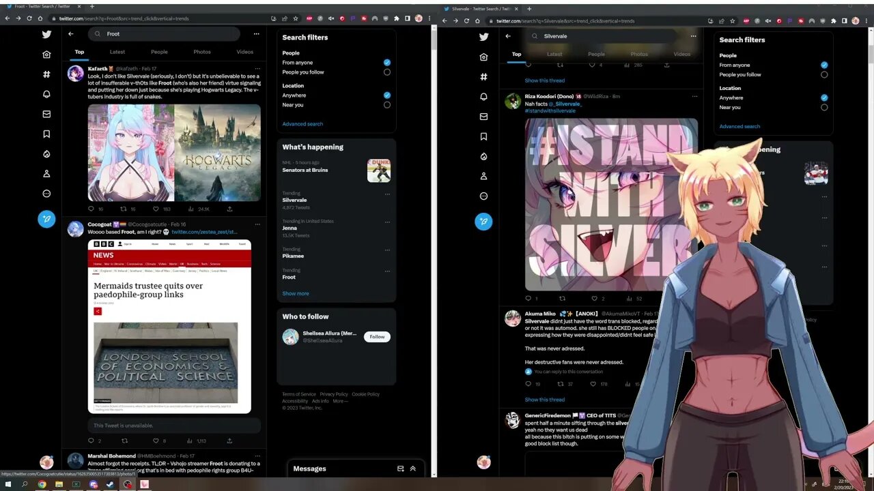Screen dimensions: 874x491
Task: Click 'Show more' under What's happening
Action: pos(296,293)
